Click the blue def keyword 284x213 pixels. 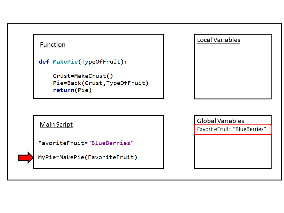tap(44, 62)
